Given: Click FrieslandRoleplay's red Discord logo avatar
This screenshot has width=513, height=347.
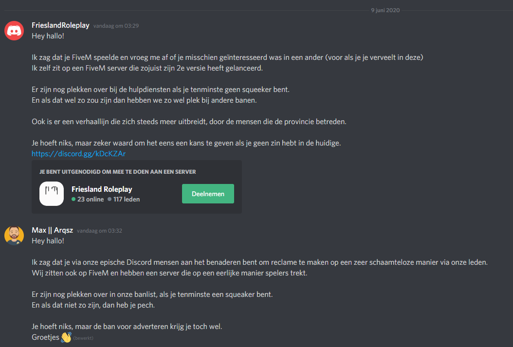Looking at the screenshot, I should tap(14, 30).
